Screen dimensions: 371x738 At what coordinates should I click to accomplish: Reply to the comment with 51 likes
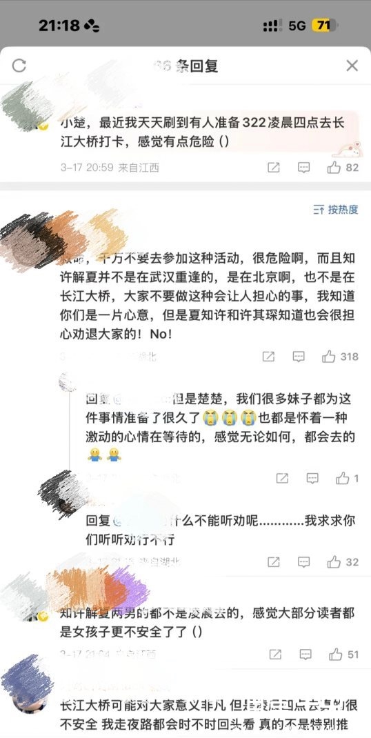click(x=305, y=655)
